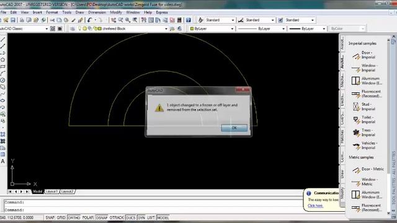Toggle GRID display in status bar
Screen dimensions: 397x223
[x=61, y=217]
